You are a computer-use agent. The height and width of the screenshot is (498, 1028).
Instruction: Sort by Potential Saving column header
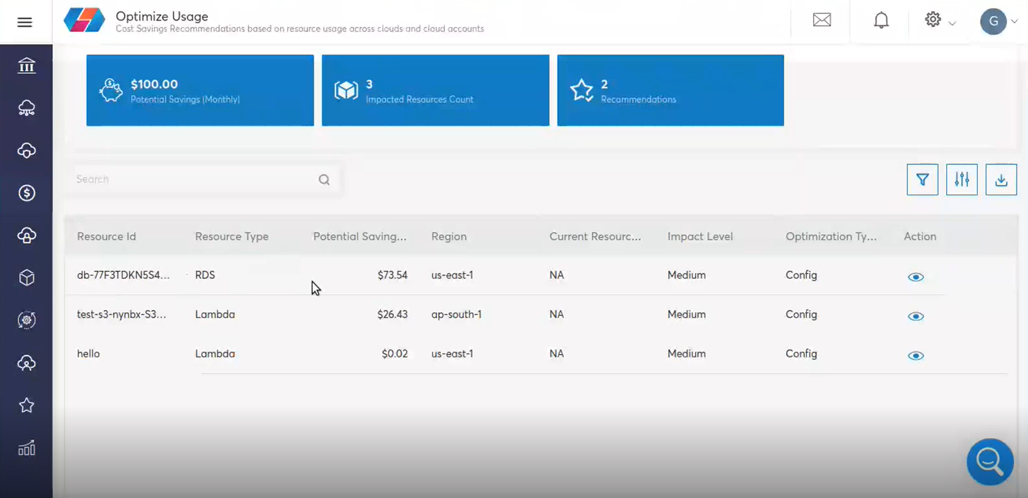(x=360, y=236)
